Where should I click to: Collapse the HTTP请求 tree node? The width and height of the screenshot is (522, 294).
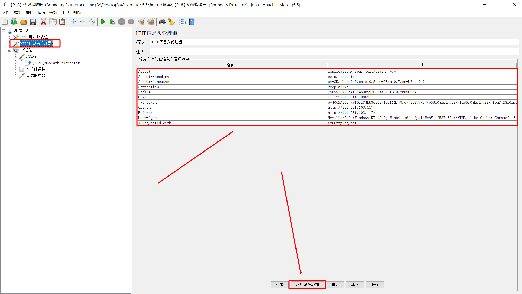tap(16, 56)
